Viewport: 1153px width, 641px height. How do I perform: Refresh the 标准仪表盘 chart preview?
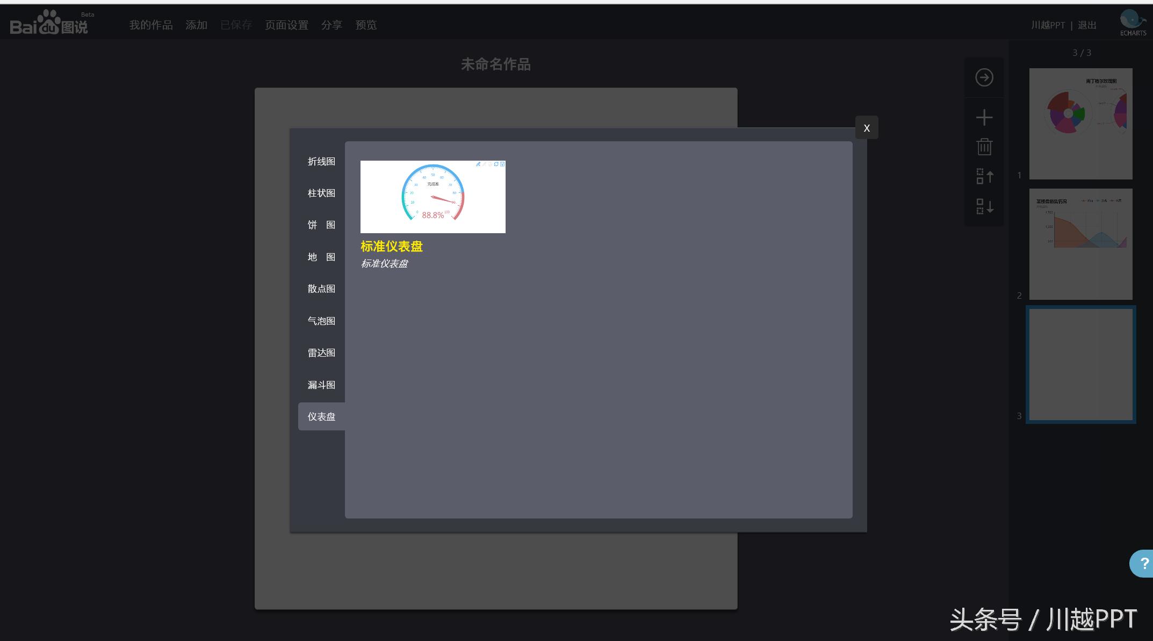pos(496,164)
